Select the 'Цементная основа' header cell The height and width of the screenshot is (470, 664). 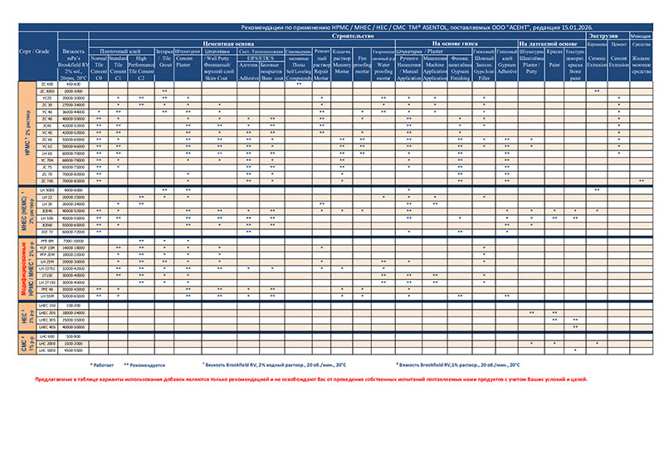(228, 43)
